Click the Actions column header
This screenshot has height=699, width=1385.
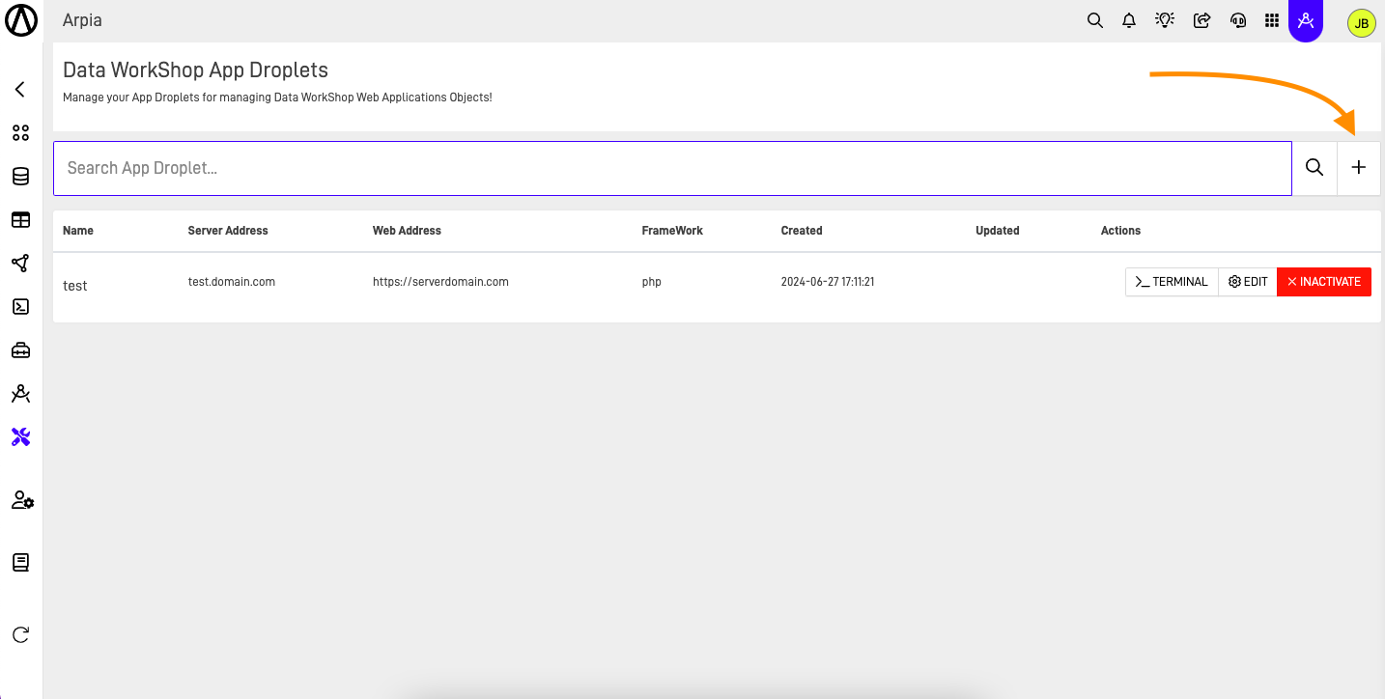pyautogui.click(x=1120, y=231)
